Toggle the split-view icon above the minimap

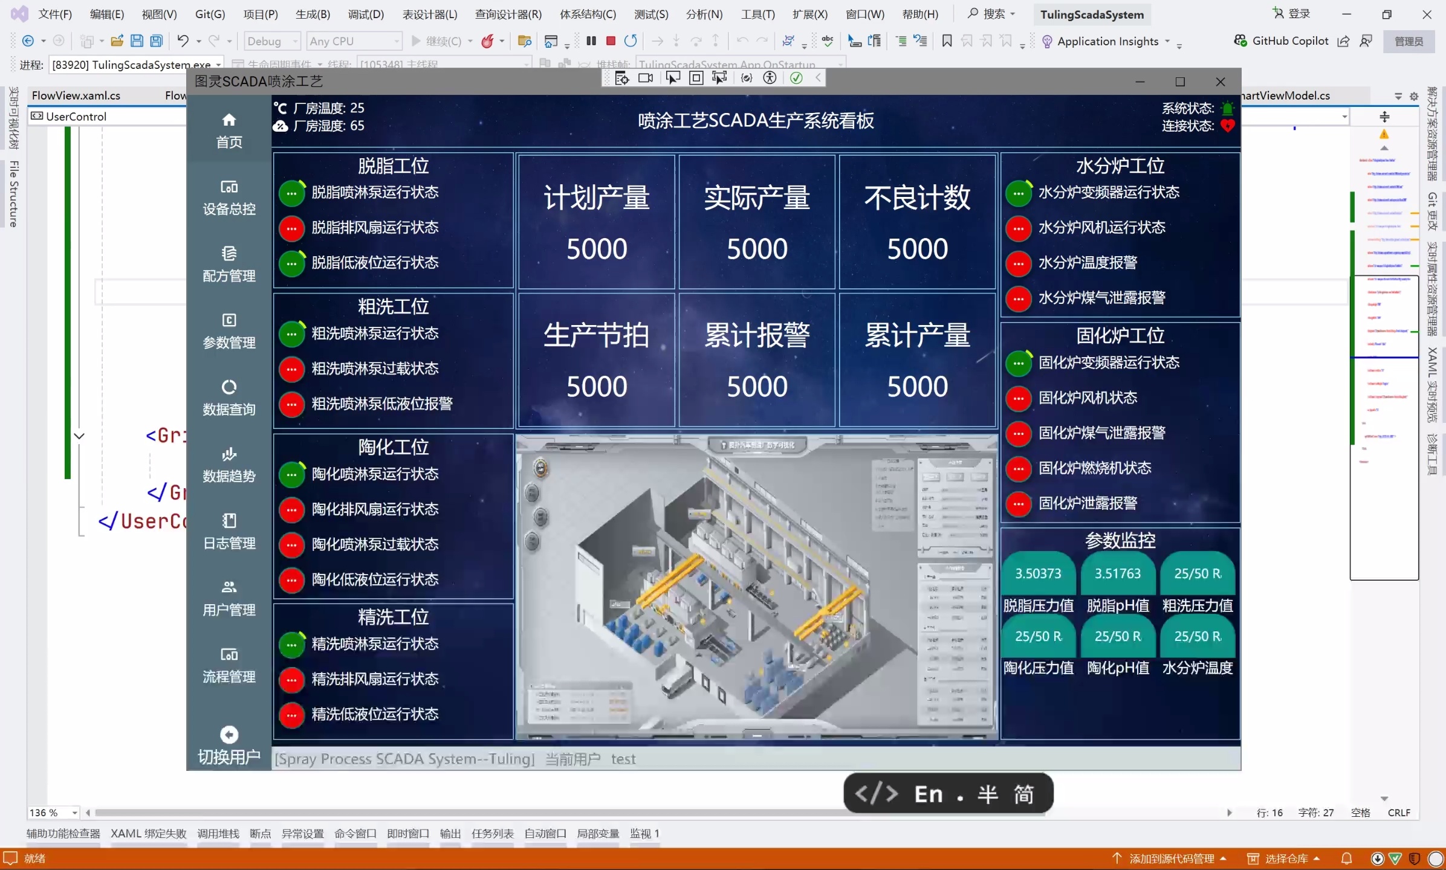pos(1384,117)
